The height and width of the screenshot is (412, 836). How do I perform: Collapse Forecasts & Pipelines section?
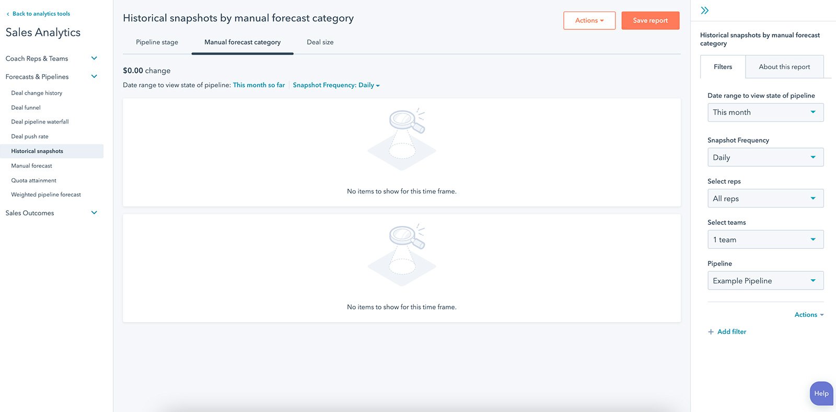(x=95, y=76)
